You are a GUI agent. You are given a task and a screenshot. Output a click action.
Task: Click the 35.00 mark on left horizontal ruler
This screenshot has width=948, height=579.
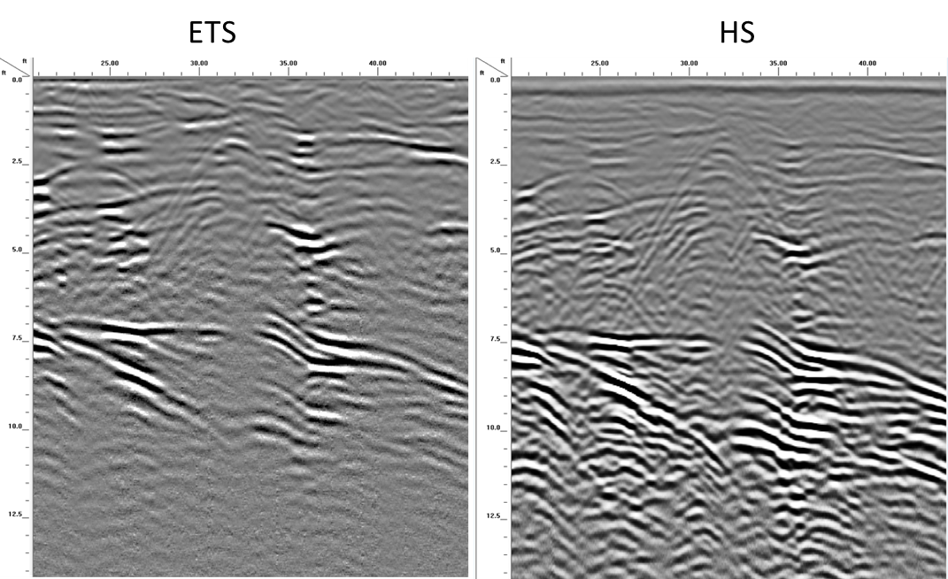click(x=288, y=64)
